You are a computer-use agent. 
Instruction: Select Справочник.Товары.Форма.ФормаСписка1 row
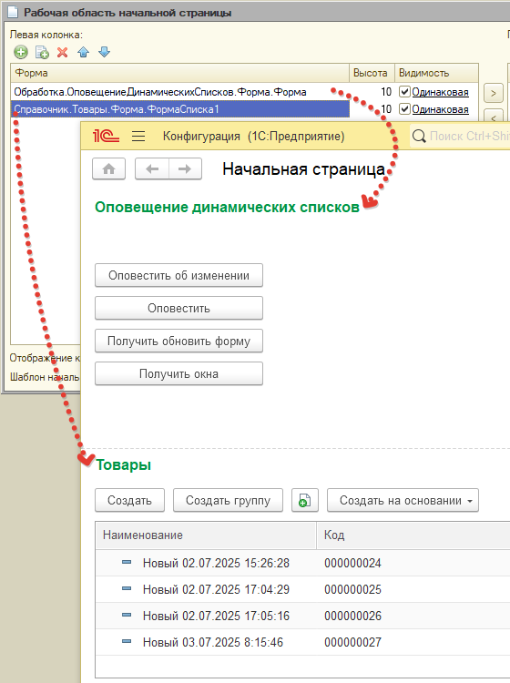tap(180, 109)
